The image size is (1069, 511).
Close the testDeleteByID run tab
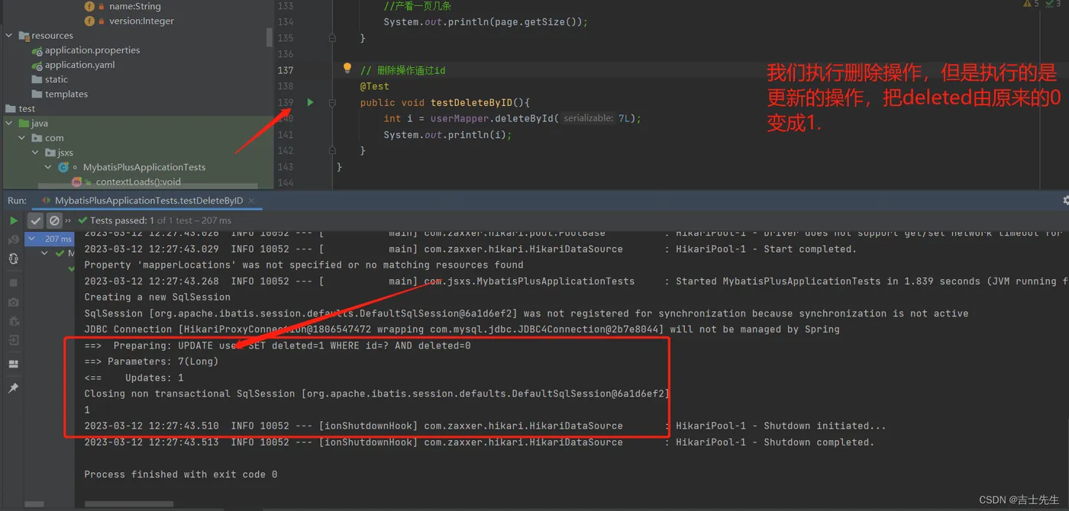pos(251,201)
